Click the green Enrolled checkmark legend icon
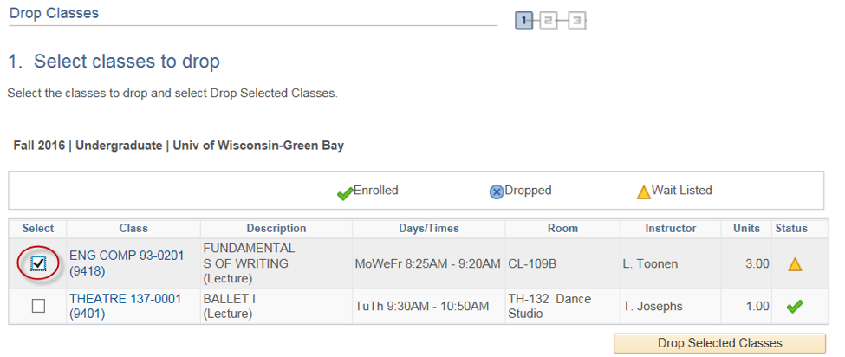 (x=345, y=192)
